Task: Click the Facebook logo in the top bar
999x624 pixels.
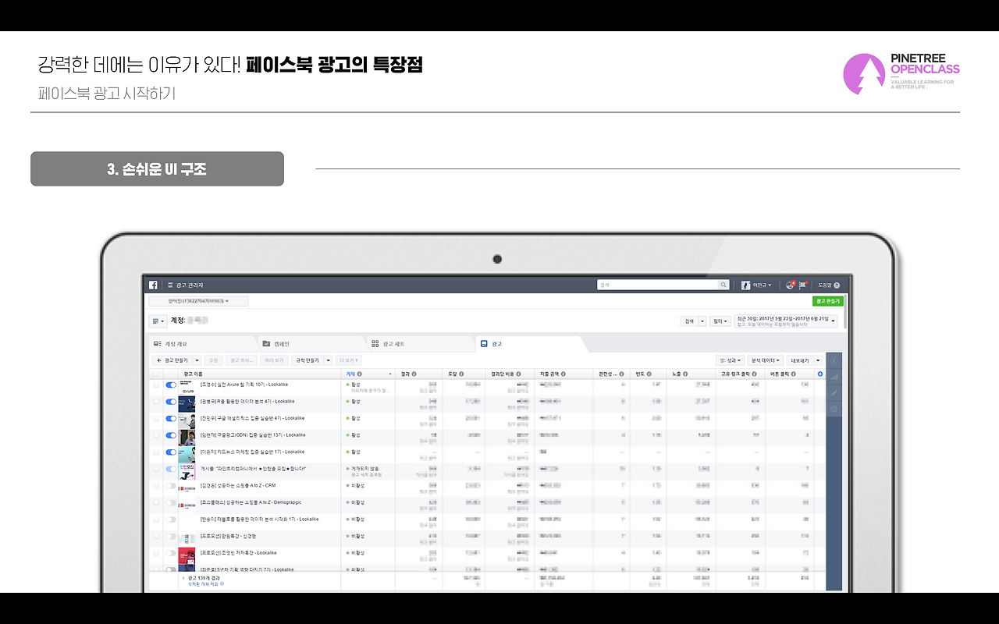Action: pyautogui.click(x=153, y=284)
